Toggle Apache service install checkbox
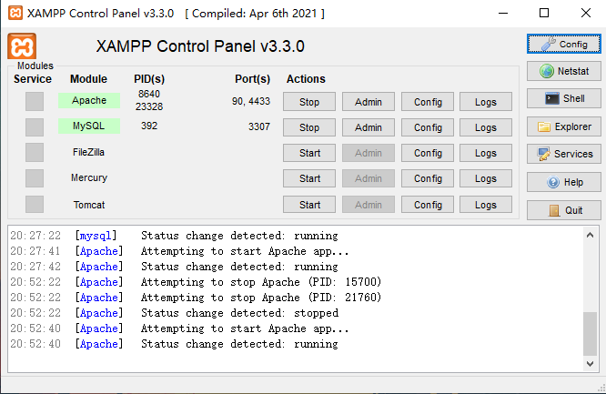Viewport: 606px width, 394px height. (x=35, y=101)
